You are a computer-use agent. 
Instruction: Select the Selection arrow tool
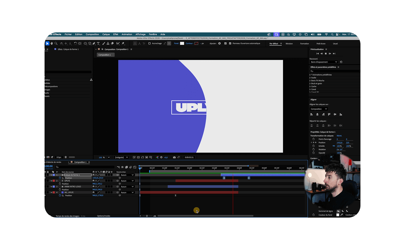(47, 44)
